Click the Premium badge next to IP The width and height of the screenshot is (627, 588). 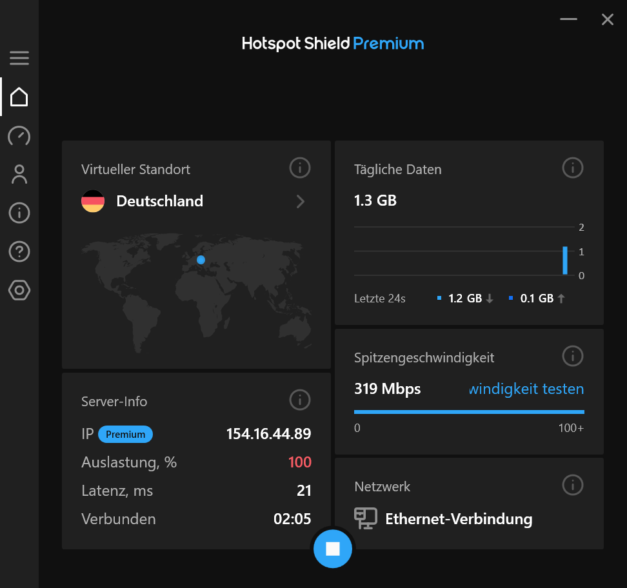click(125, 434)
